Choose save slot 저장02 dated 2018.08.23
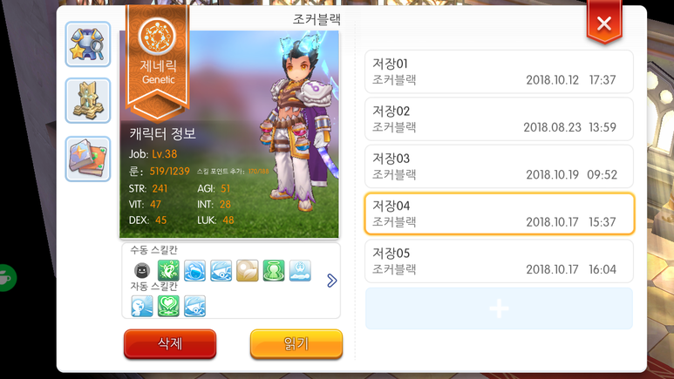 [499, 119]
